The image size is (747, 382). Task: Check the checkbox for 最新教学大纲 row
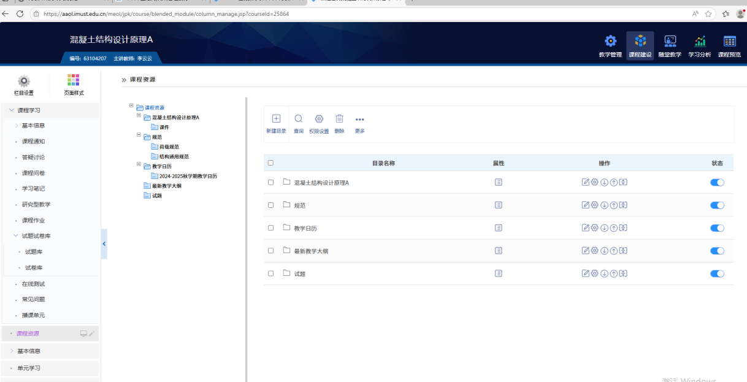(x=270, y=251)
